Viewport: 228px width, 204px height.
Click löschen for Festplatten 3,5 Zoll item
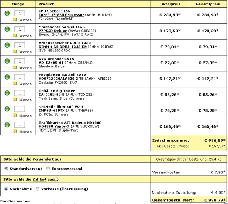[26, 84]
